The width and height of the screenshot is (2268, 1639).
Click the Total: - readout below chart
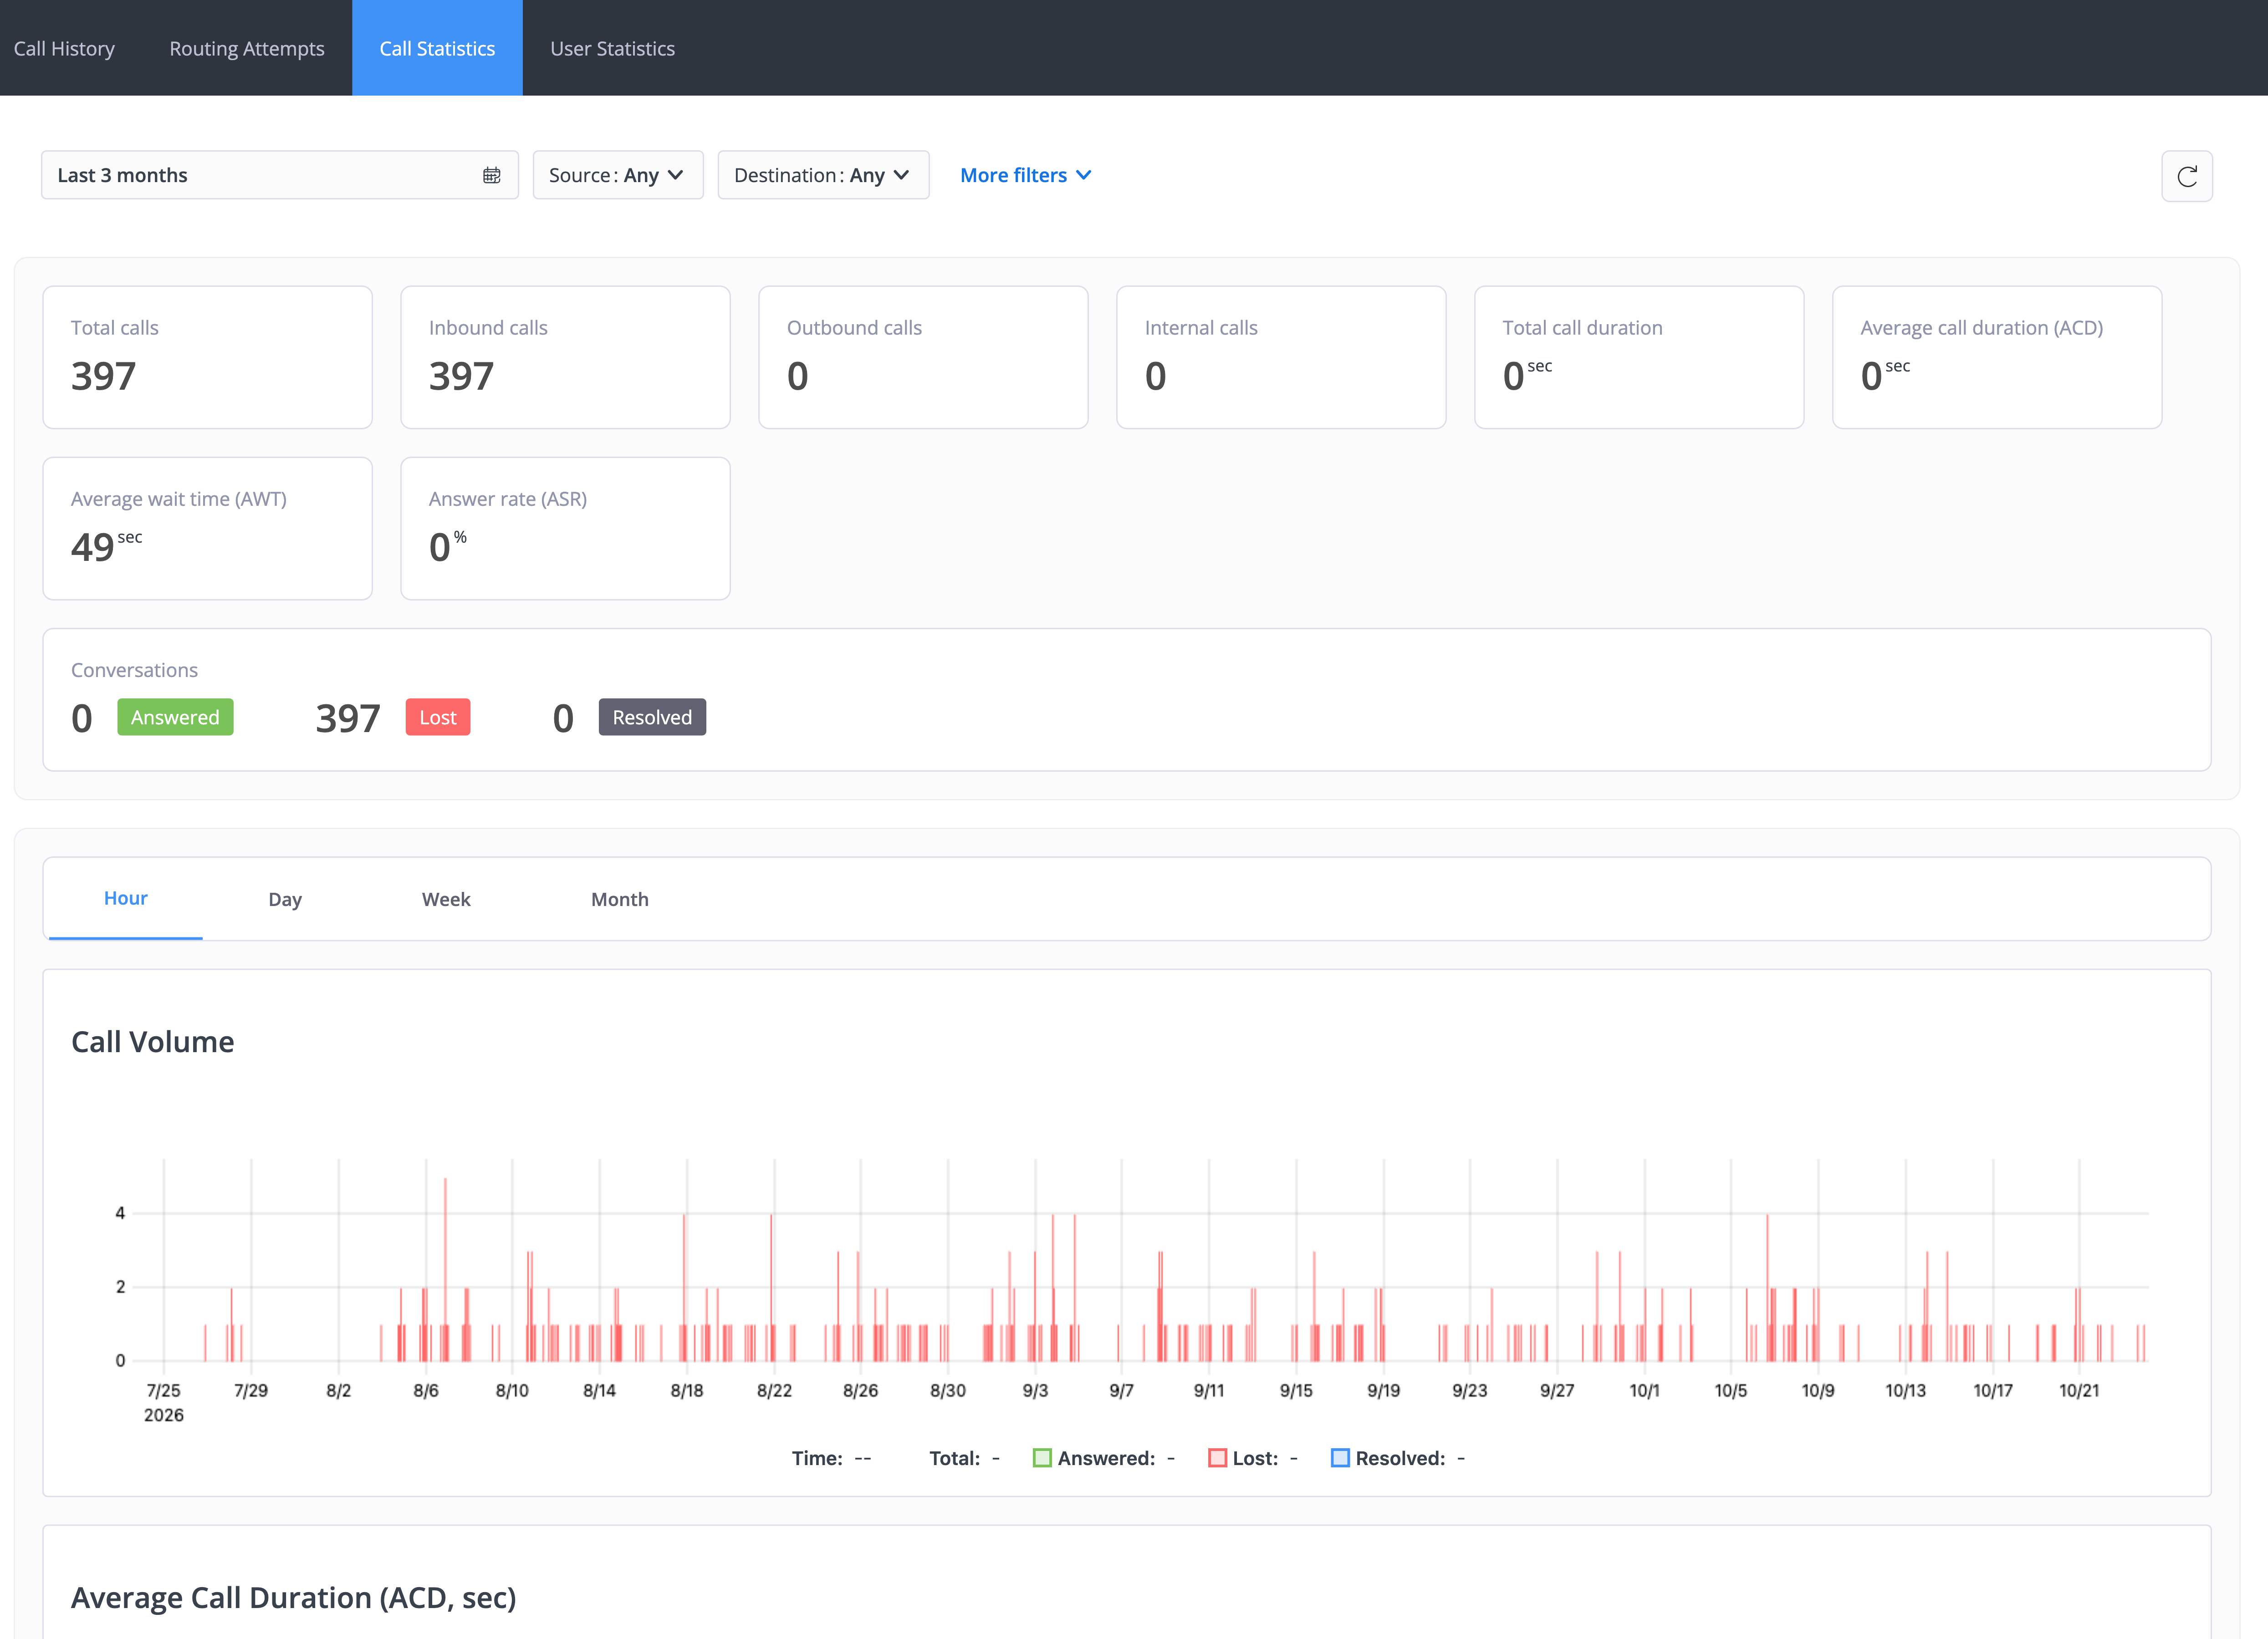coord(964,1458)
